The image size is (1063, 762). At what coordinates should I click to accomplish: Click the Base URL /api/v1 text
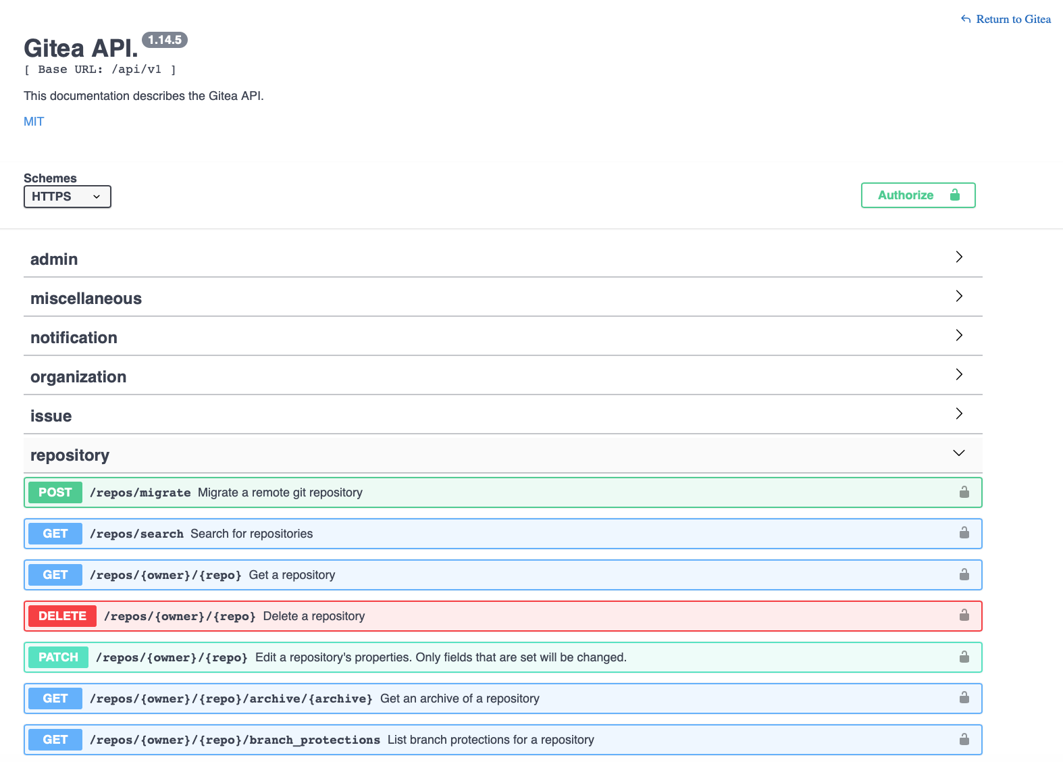tap(100, 70)
